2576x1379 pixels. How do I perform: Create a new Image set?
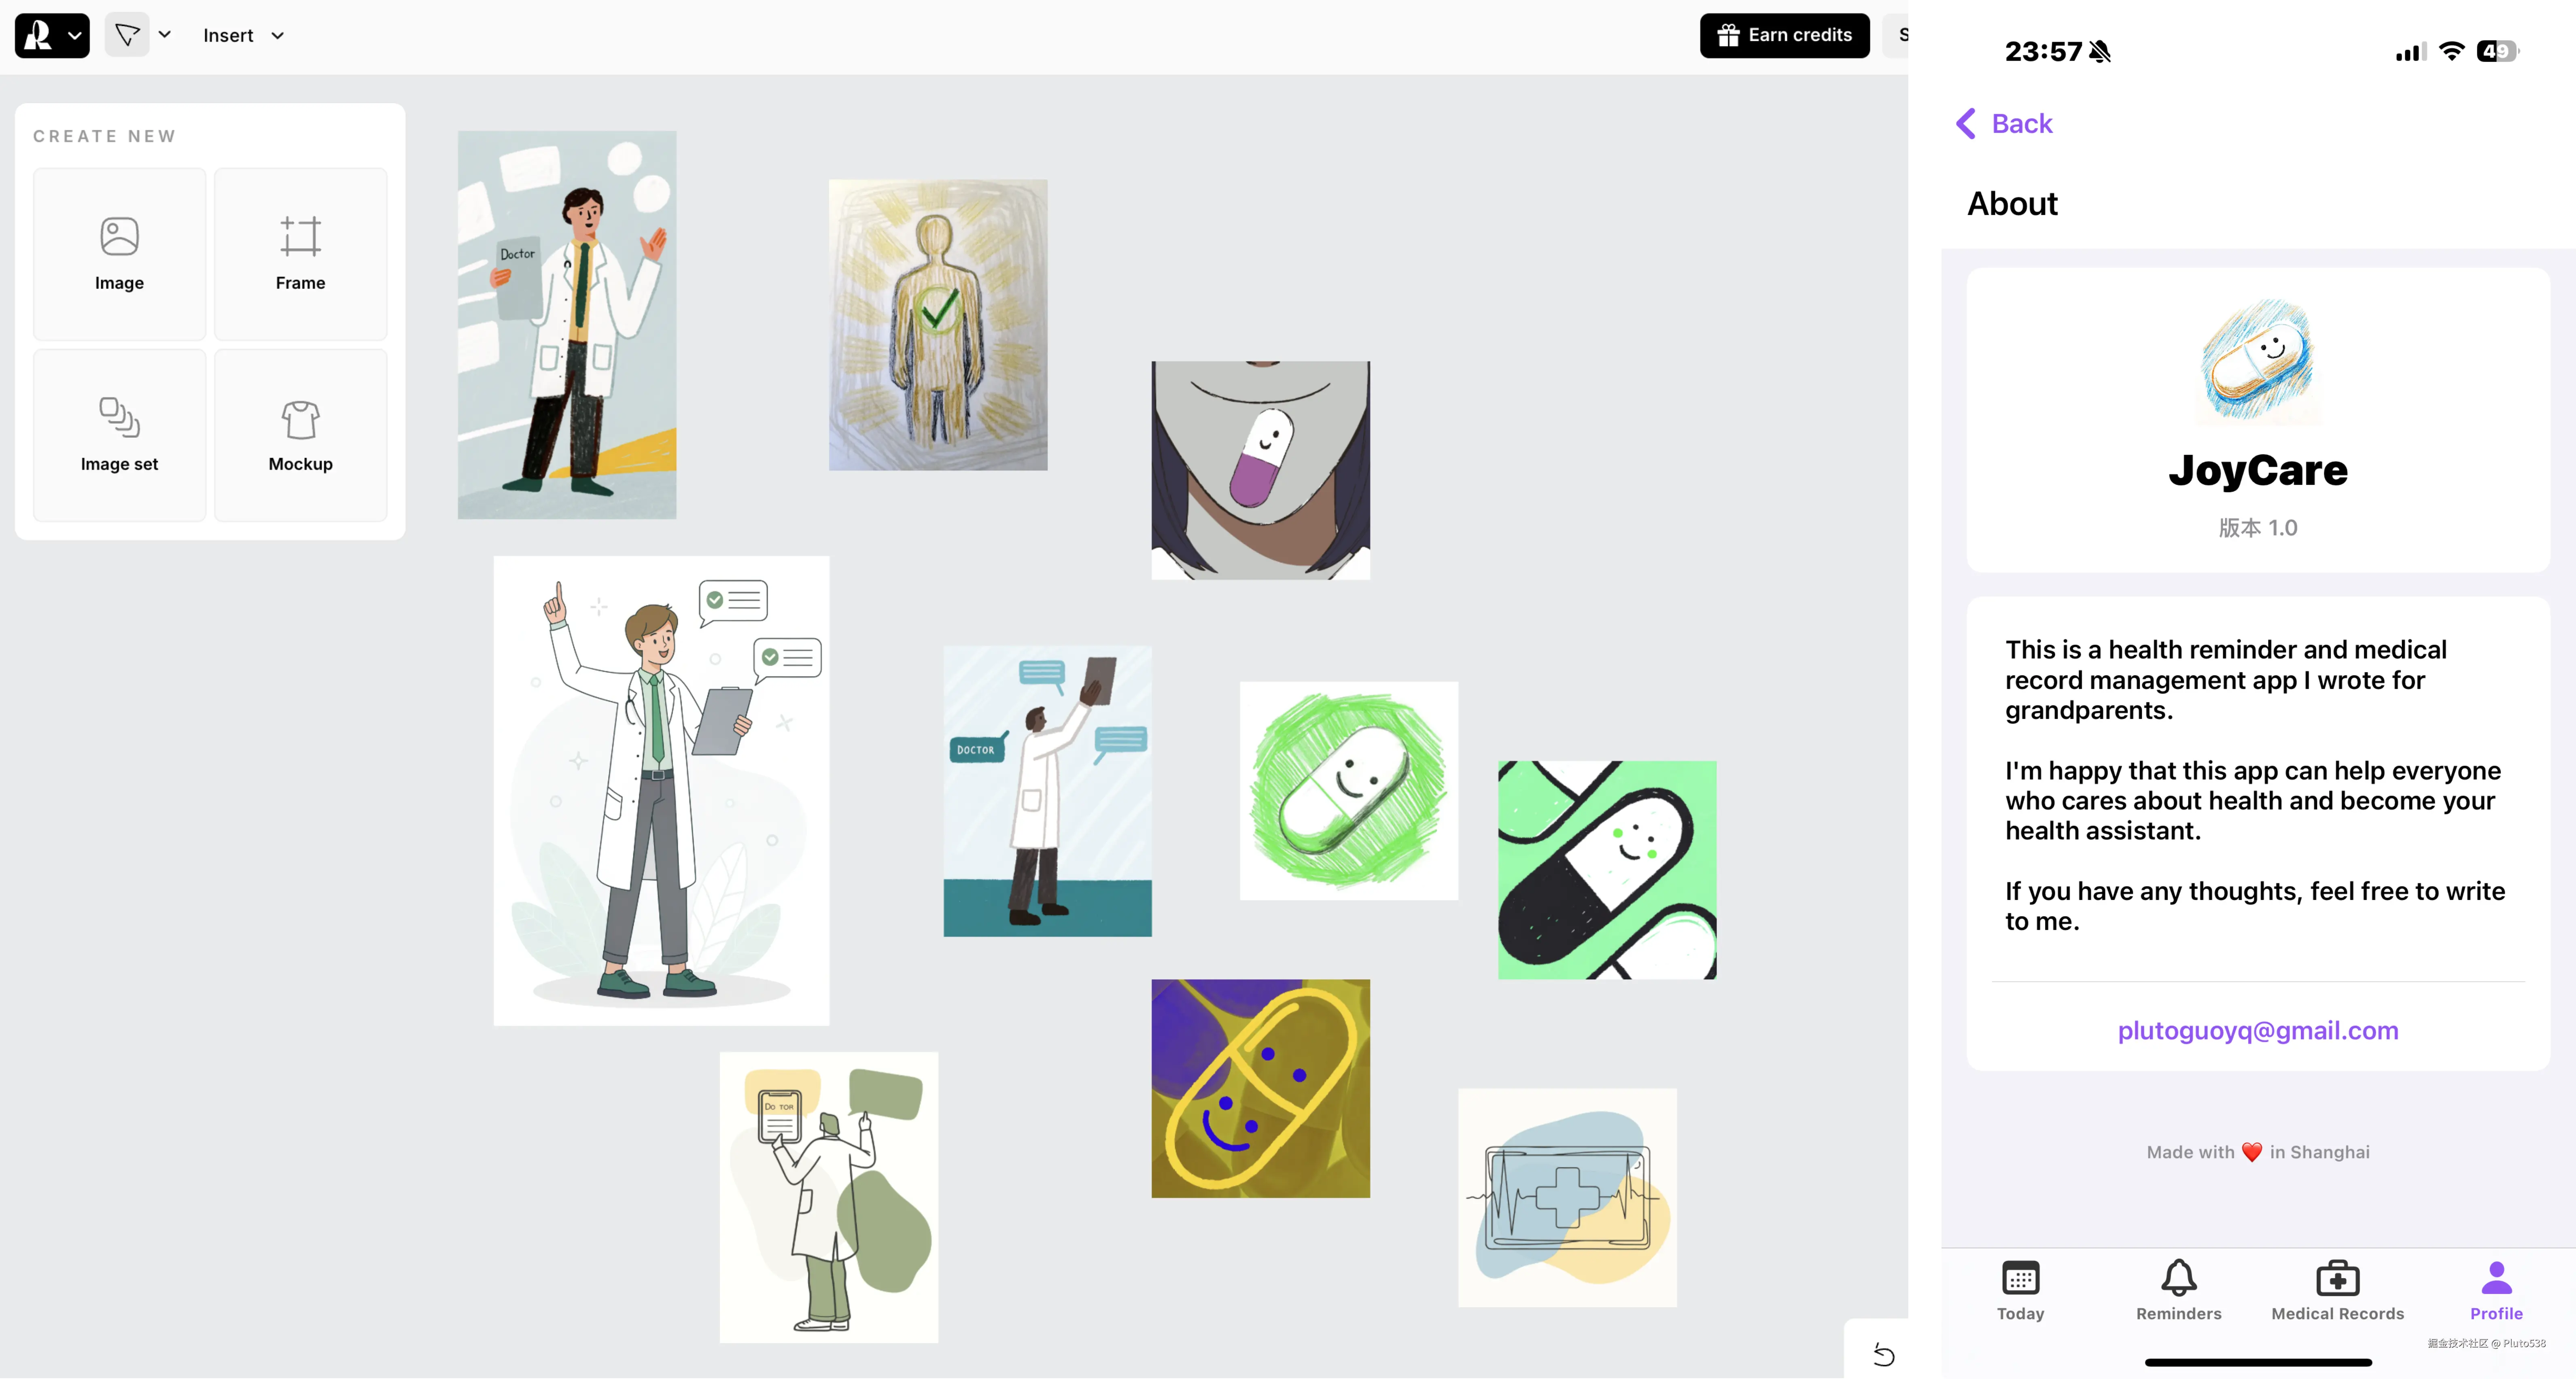coord(119,435)
